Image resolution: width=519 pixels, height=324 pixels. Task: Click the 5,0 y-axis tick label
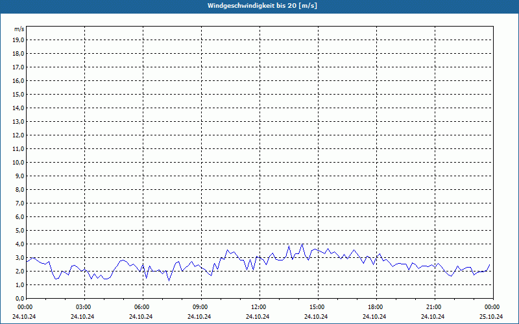click(20, 230)
